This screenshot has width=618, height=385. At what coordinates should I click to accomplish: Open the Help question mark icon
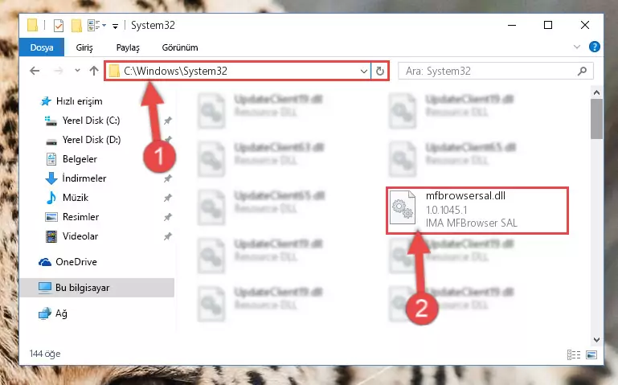click(595, 47)
